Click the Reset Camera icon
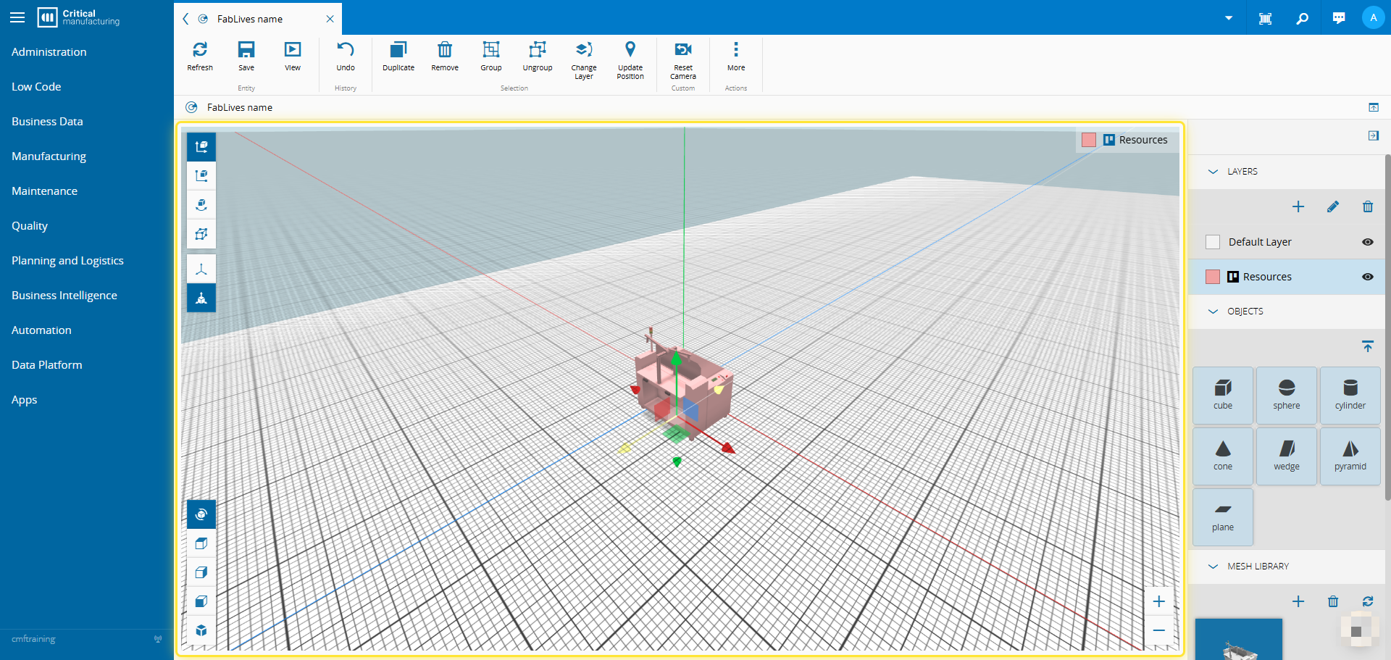The width and height of the screenshot is (1391, 660). (x=682, y=50)
